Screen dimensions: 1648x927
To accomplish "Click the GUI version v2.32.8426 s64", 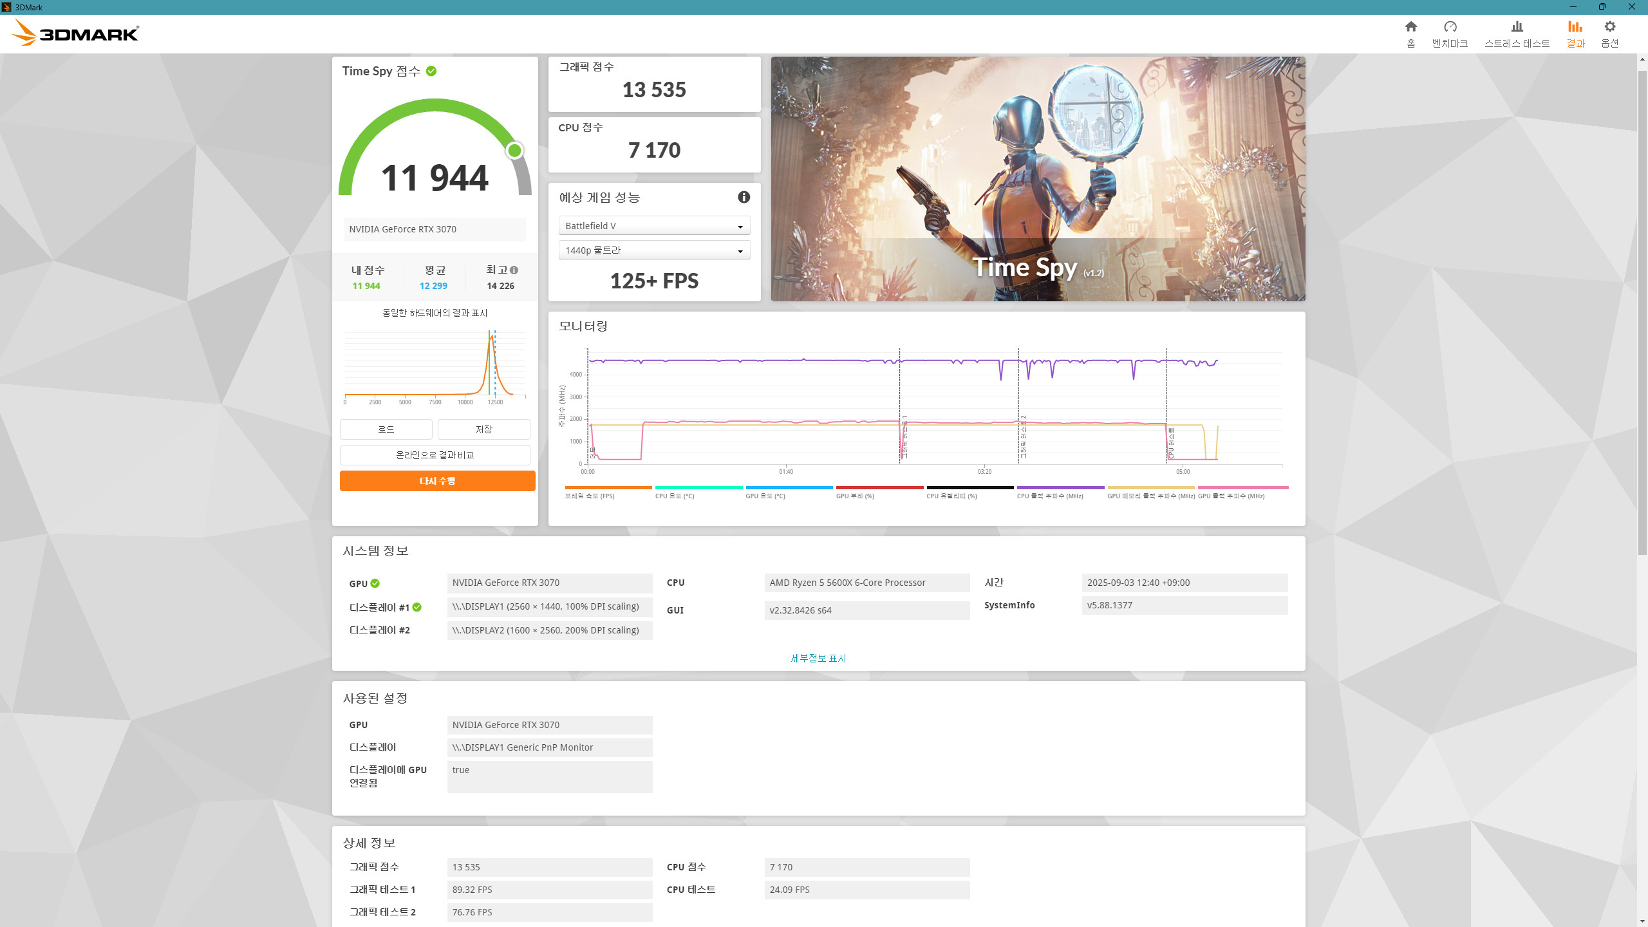I will point(867,610).
